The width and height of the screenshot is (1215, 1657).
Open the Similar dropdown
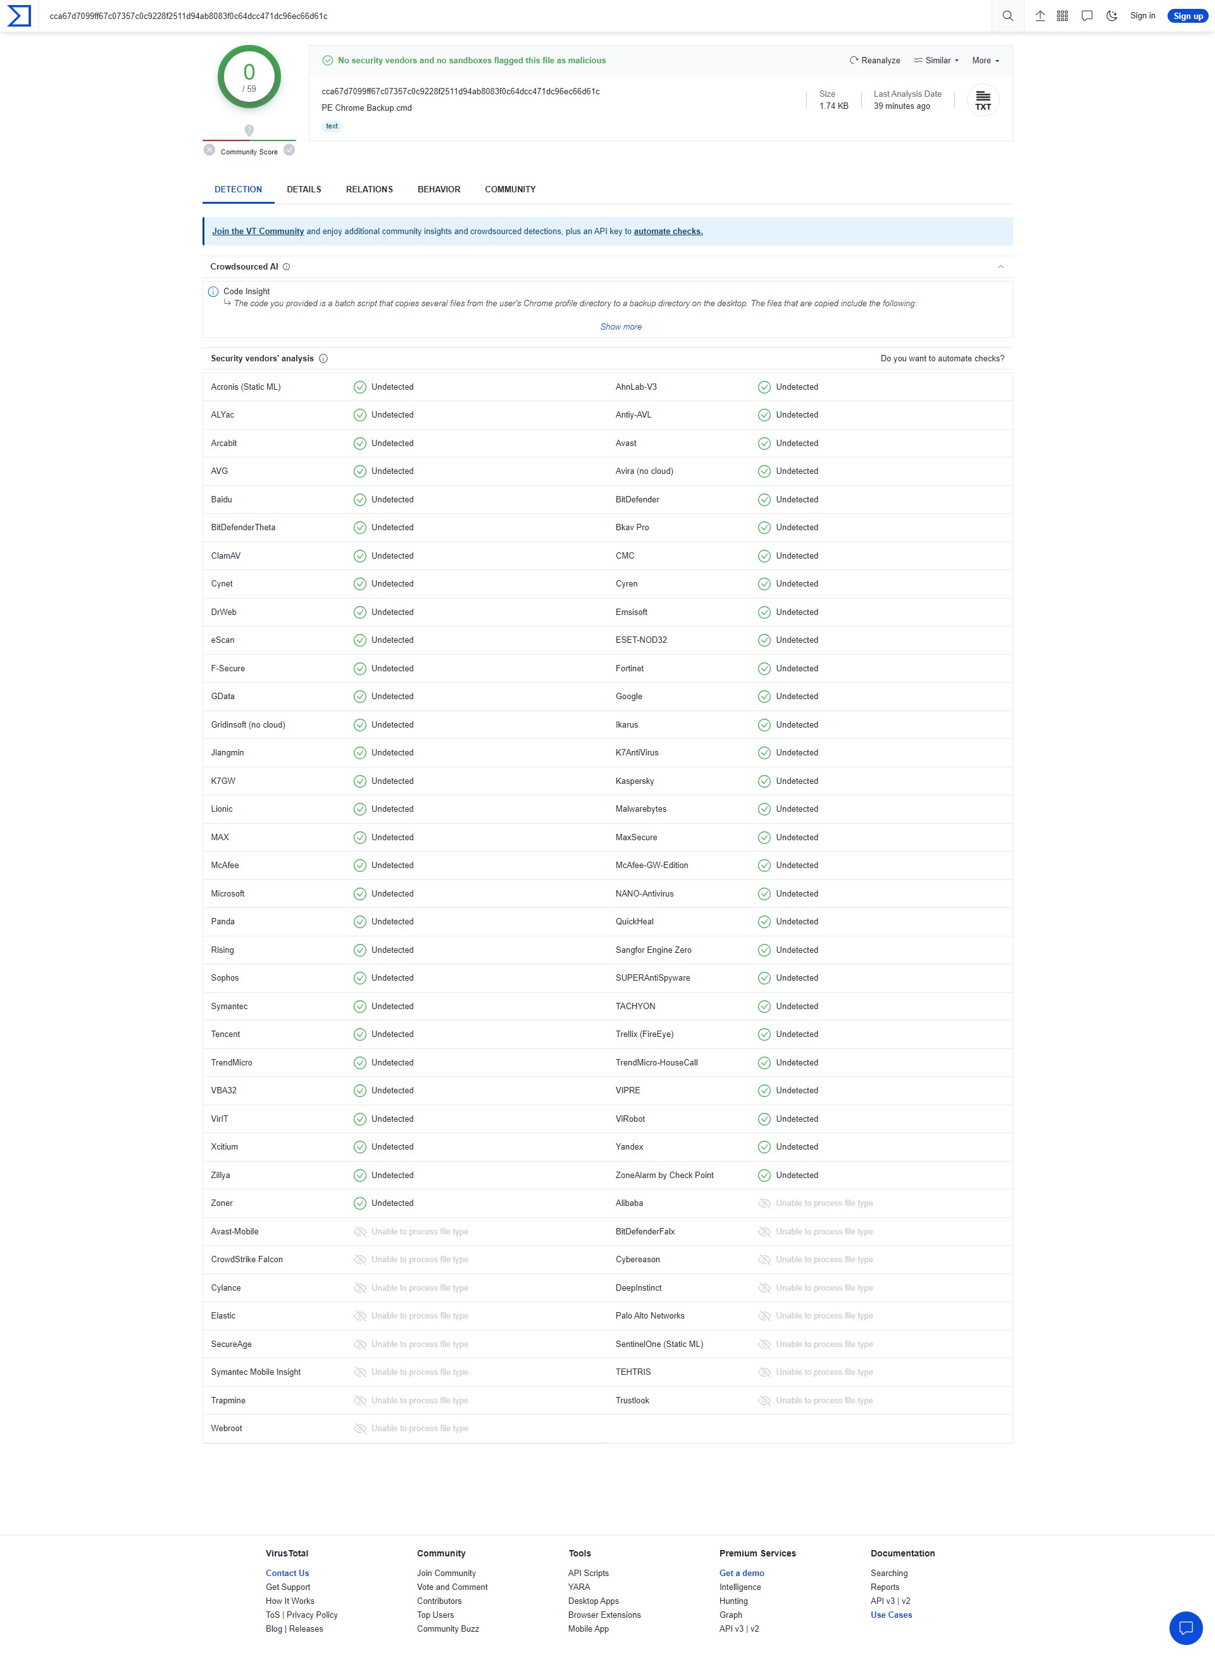pyautogui.click(x=937, y=60)
